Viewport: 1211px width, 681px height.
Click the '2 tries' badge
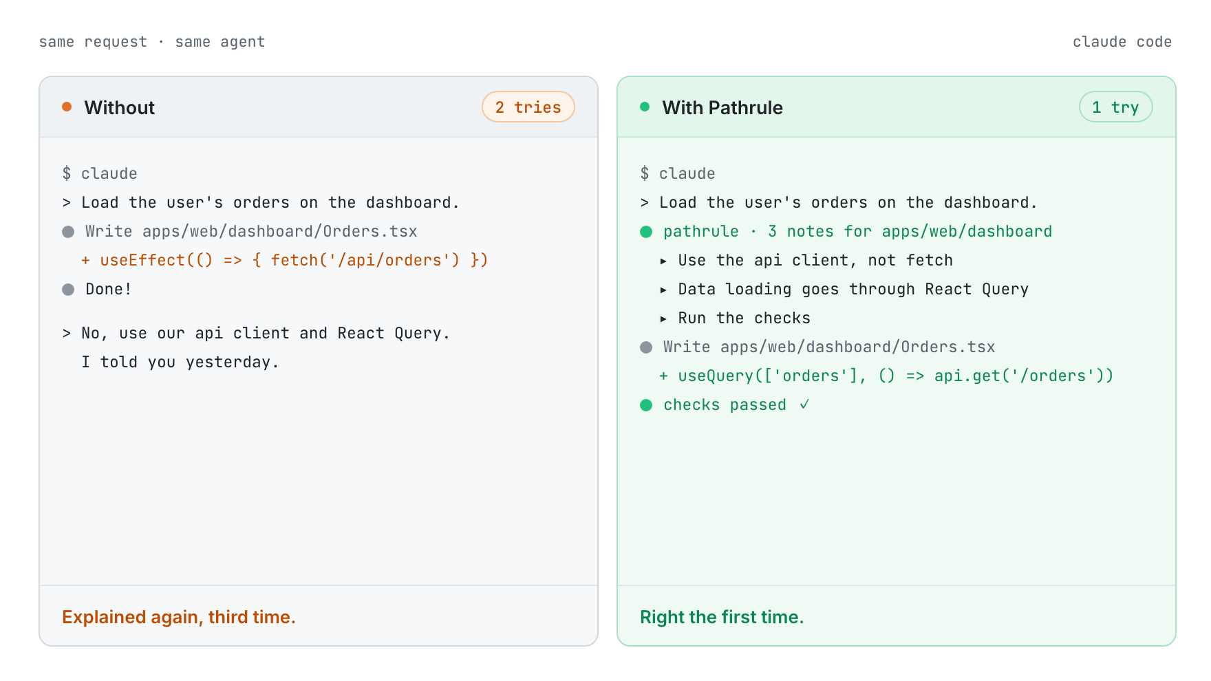(x=528, y=107)
